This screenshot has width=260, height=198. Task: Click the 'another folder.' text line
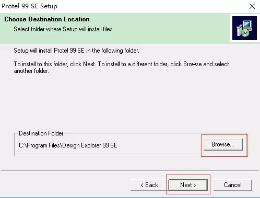(x=31, y=71)
